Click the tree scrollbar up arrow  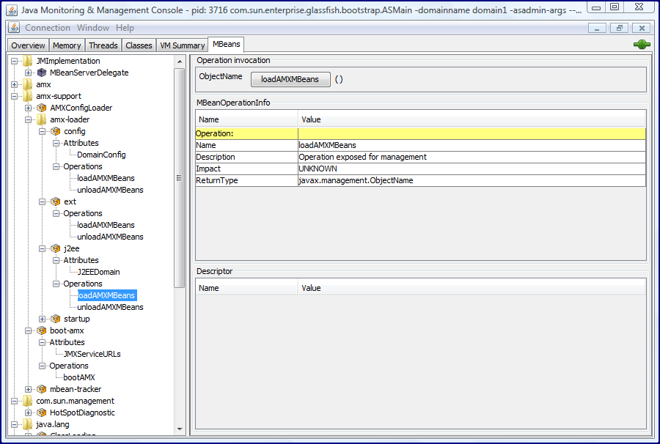coord(180,62)
